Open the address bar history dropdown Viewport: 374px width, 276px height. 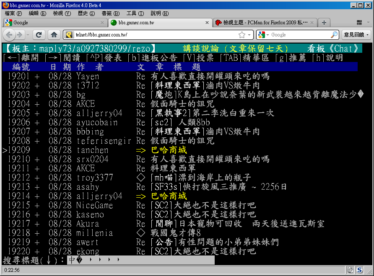(x=249, y=35)
